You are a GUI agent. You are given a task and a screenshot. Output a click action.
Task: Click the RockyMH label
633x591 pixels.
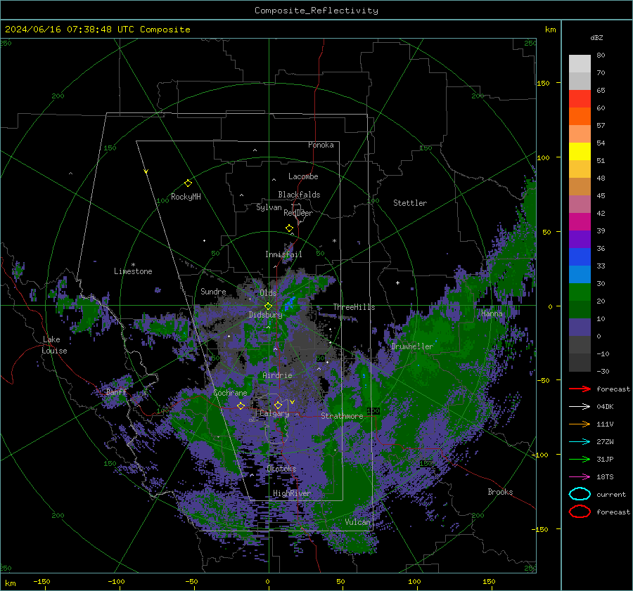tap(186, 197)
